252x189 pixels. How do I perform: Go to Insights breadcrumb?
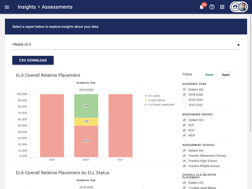tap(27, 7)
